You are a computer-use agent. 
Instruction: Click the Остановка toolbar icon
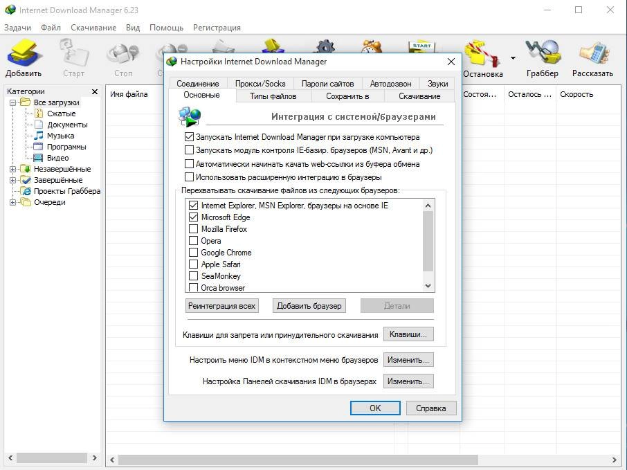point(483,58)
